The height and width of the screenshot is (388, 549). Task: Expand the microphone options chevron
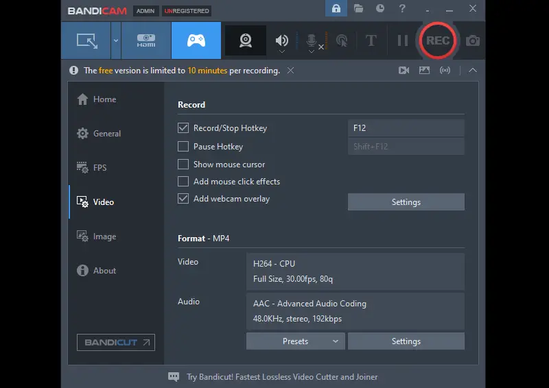pyautogui.click(x=311, y=51)
